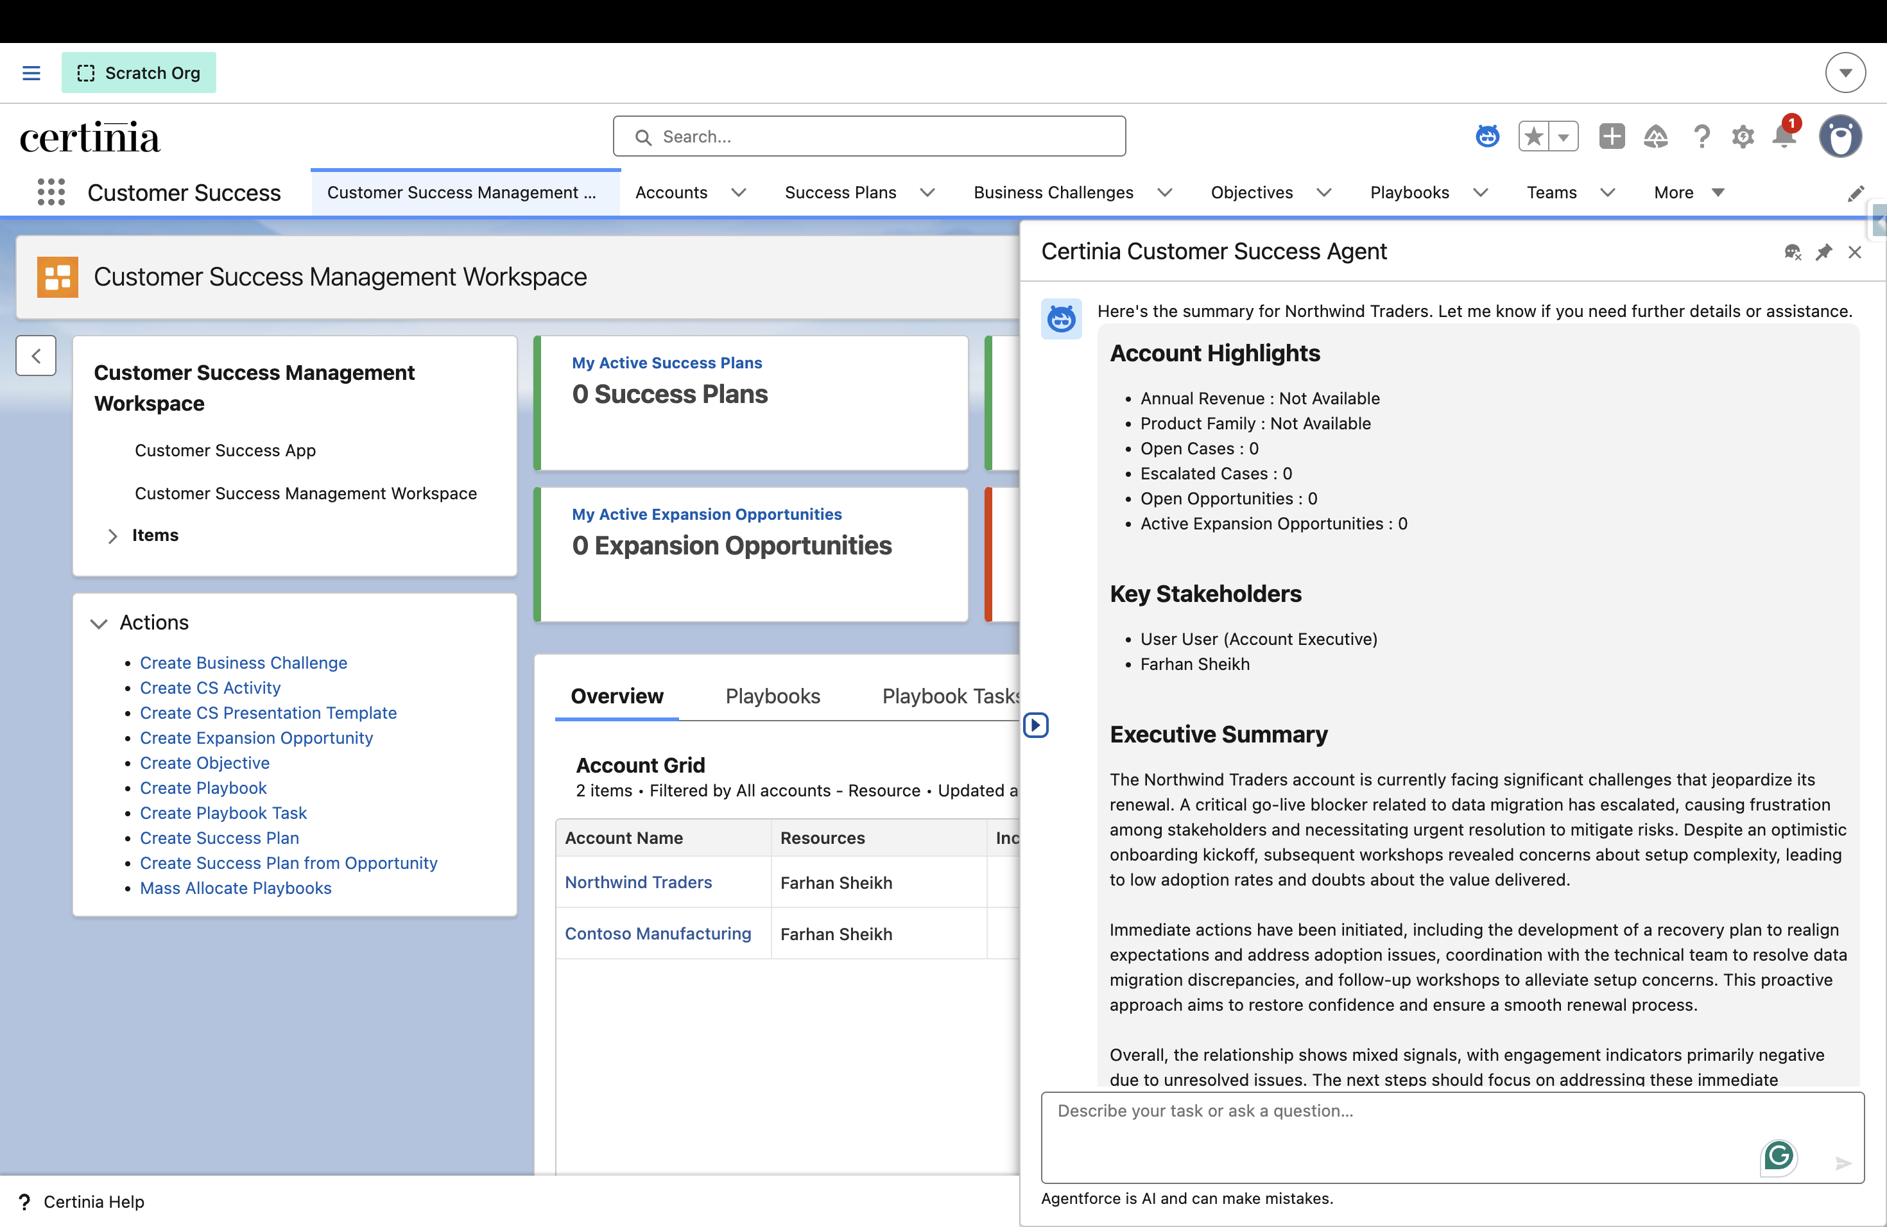Click the Mass Allocate Playbooks link

point(236,888)
